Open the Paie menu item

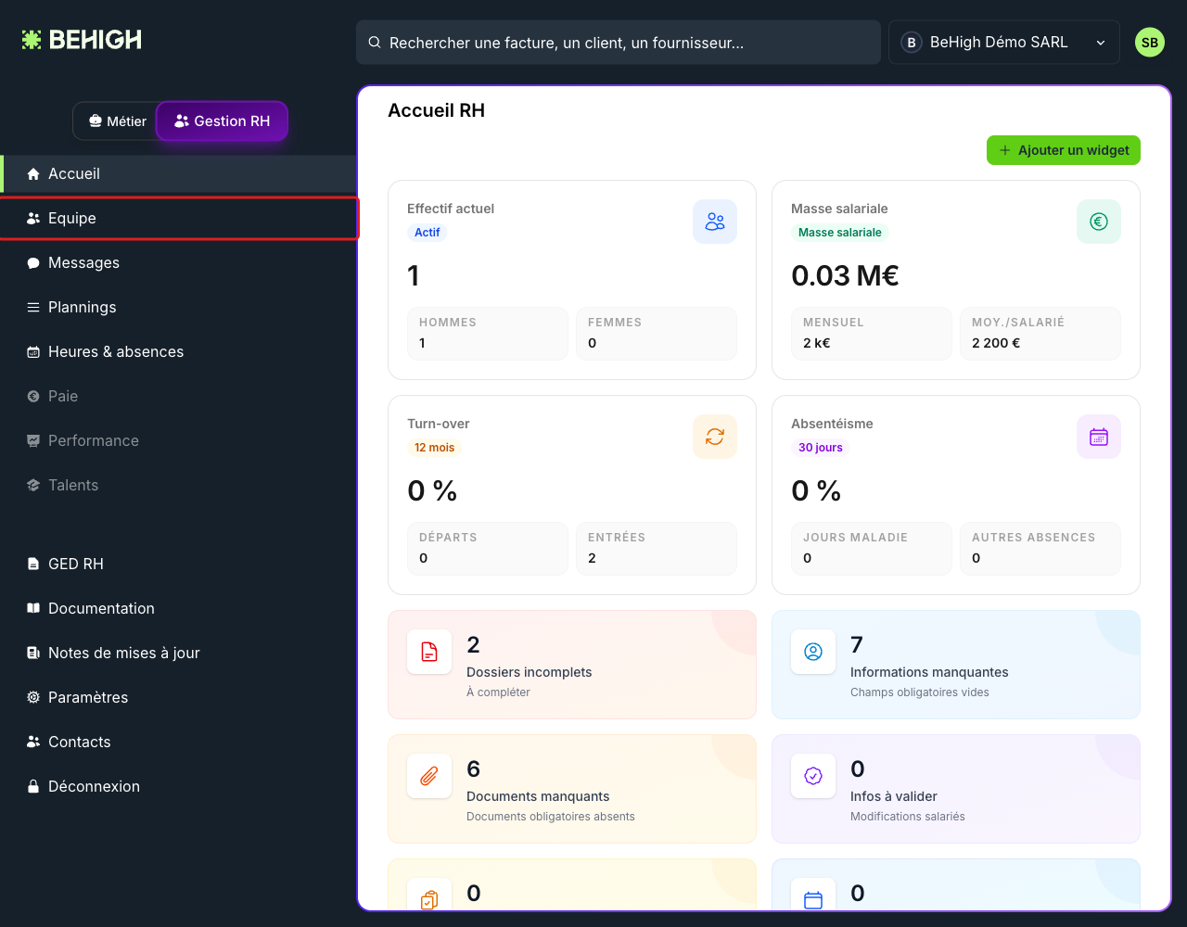coord(179,397)
